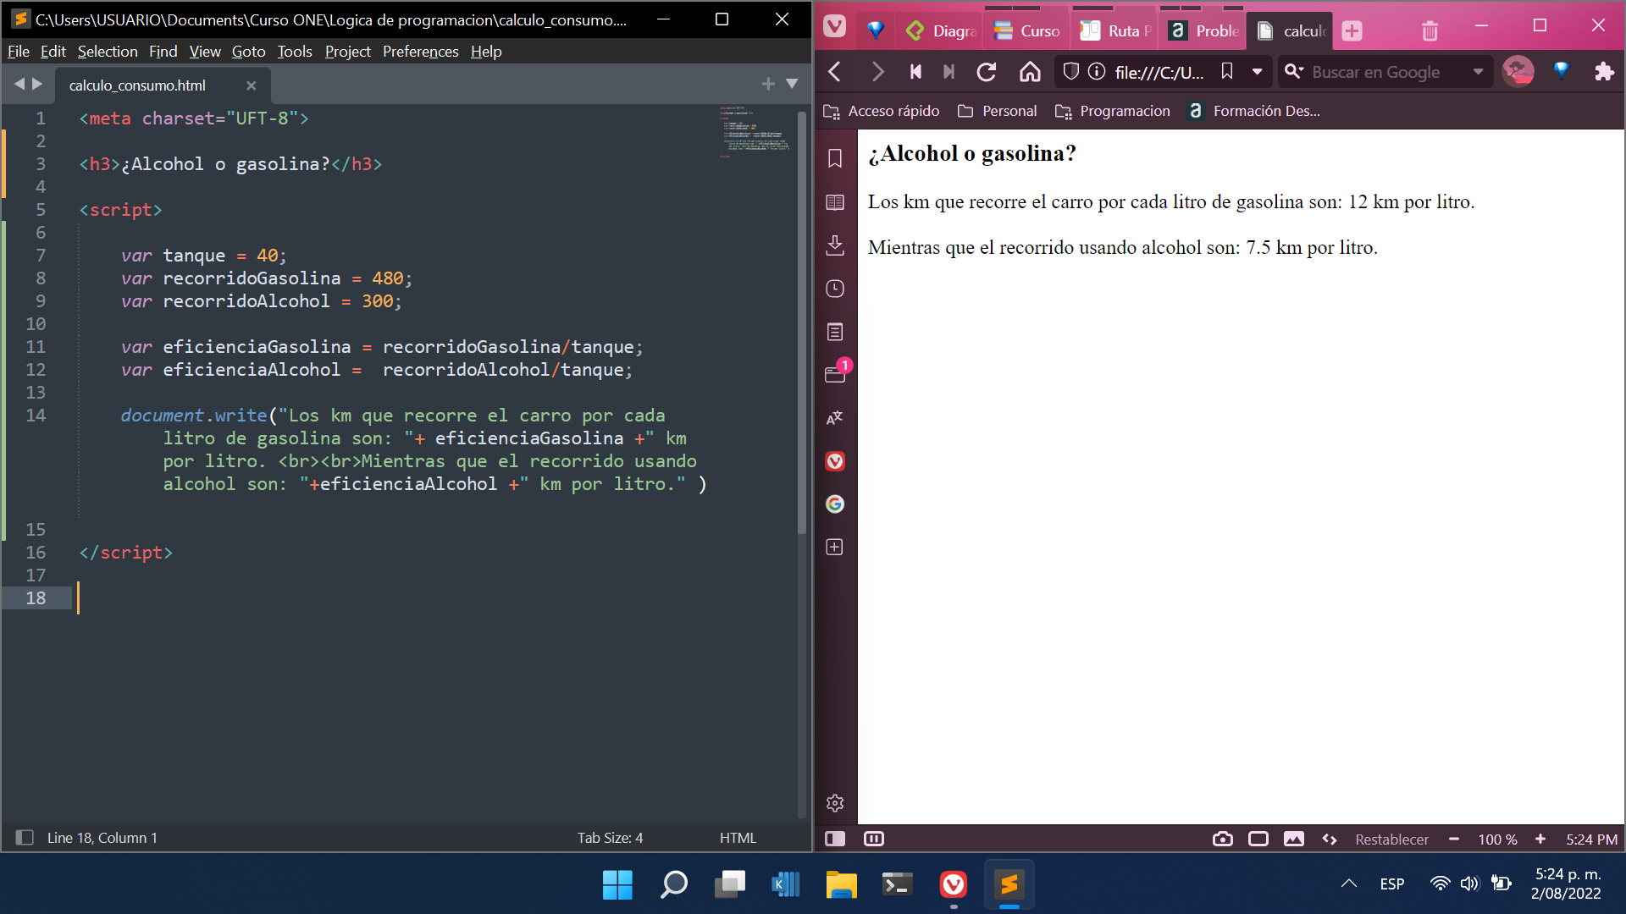The image size is (1626, 914).
Task: Open browser settings gear
Action: (835, 803)
